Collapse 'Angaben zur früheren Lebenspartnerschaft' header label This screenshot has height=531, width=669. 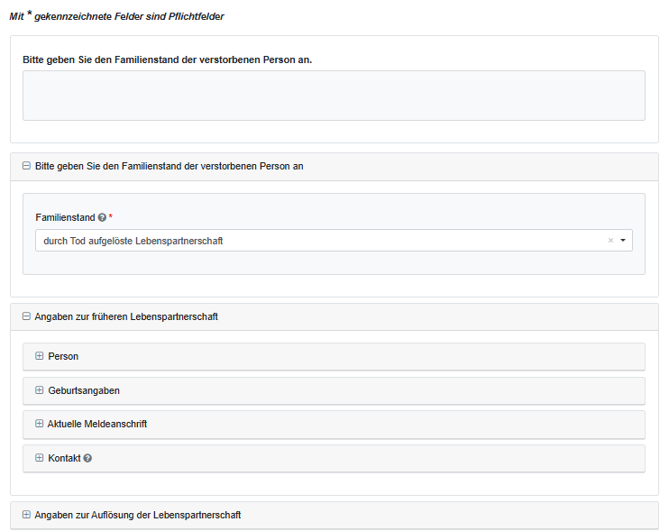126,316
